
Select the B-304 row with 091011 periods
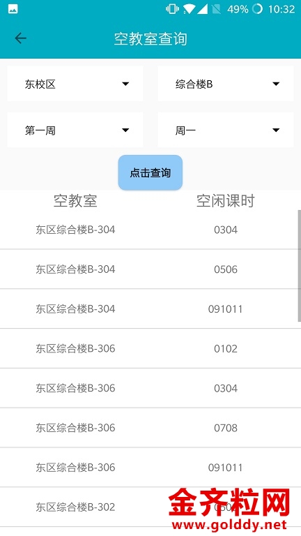coord(150,309)
